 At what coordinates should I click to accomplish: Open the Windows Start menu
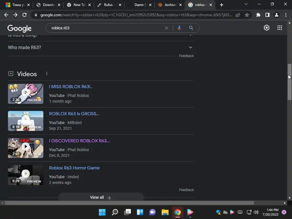102,212
